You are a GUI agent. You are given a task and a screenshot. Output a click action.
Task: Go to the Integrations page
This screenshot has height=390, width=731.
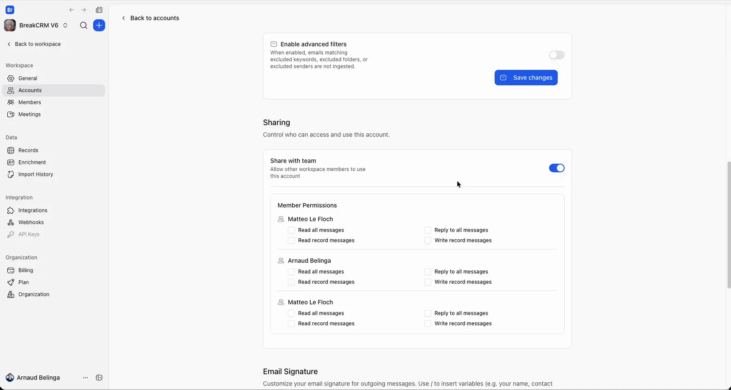point(53,211)
